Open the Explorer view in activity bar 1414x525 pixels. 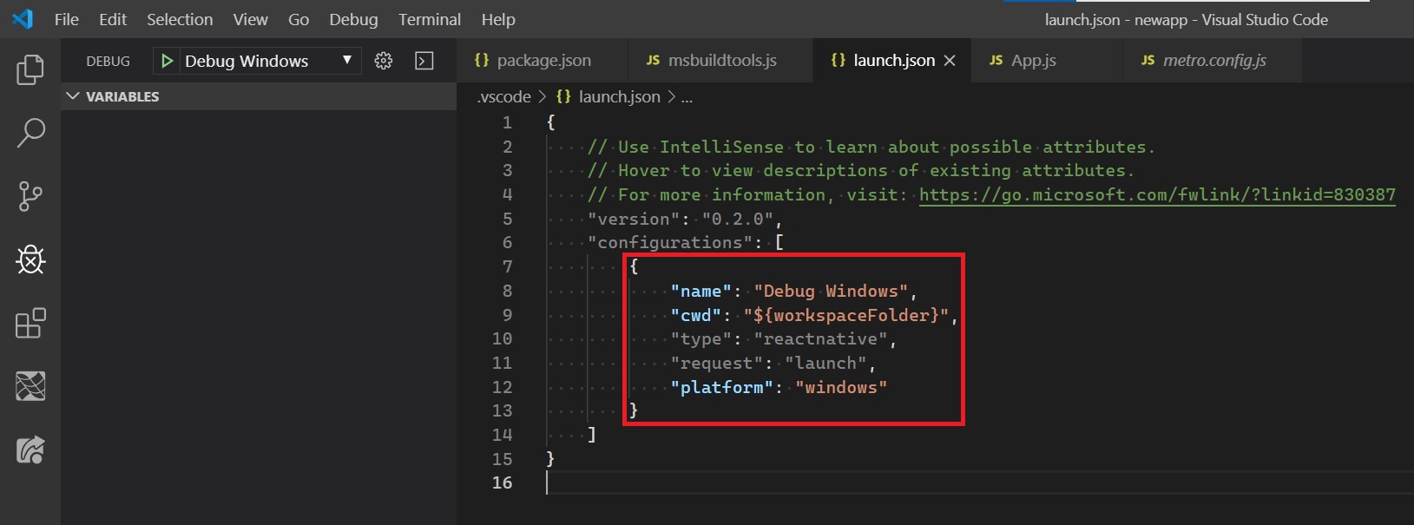click(30, 69)
